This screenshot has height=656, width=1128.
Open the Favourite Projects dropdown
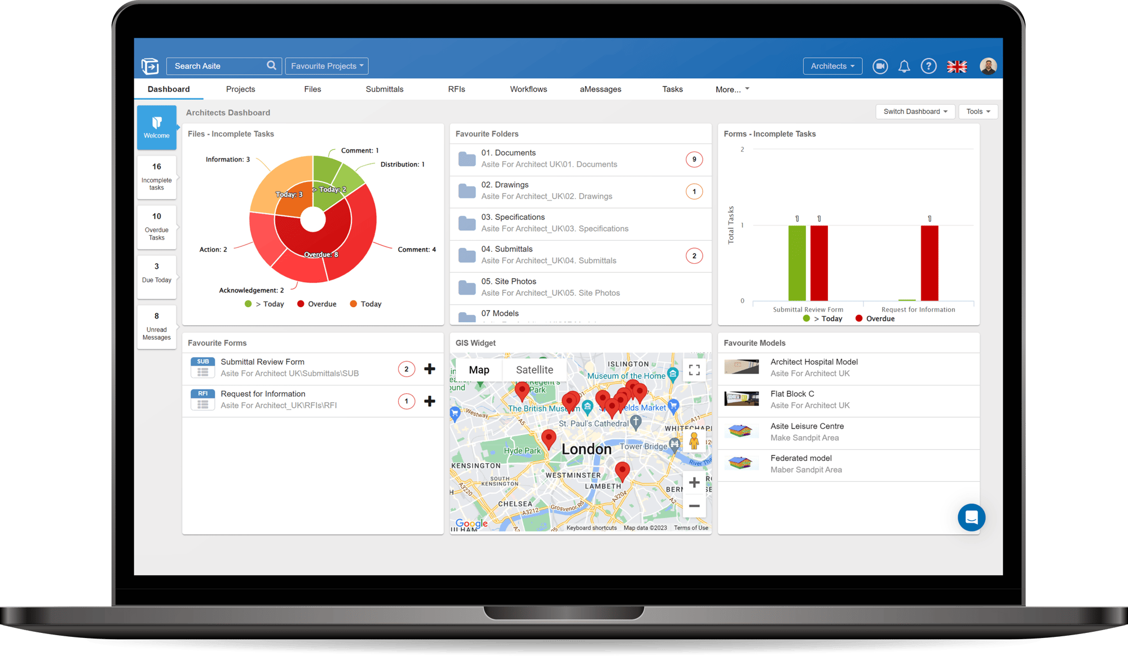pyautogui.click(x=327, y=66)
